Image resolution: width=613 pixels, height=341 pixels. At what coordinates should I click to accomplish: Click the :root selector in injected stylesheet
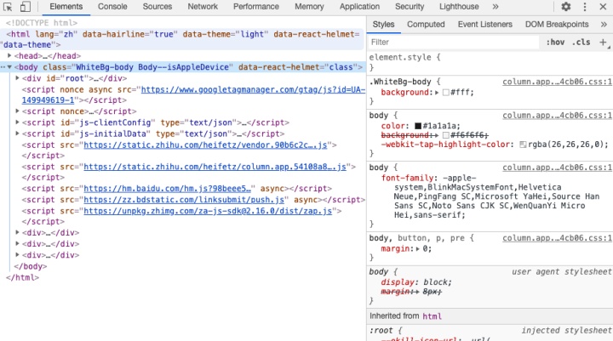(x=381, y=331)
